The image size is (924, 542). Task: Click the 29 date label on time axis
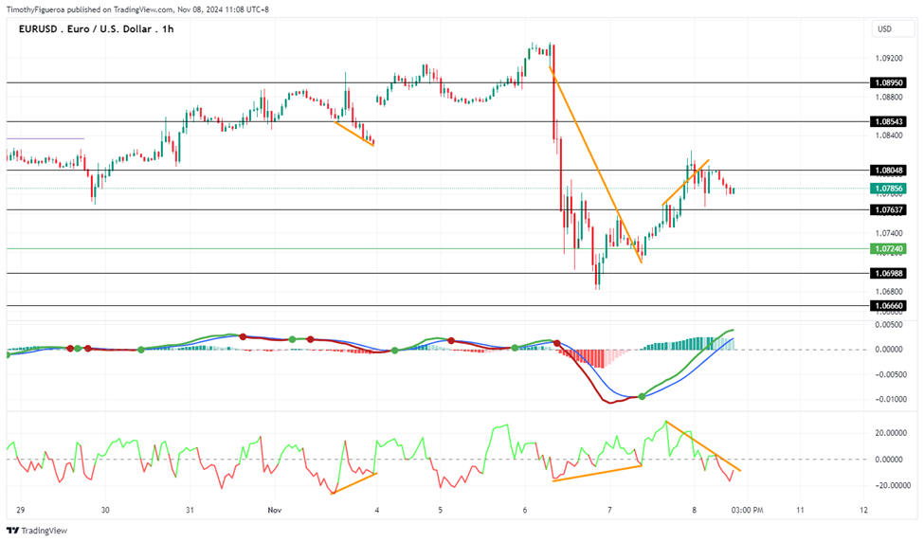pos(21,510)
